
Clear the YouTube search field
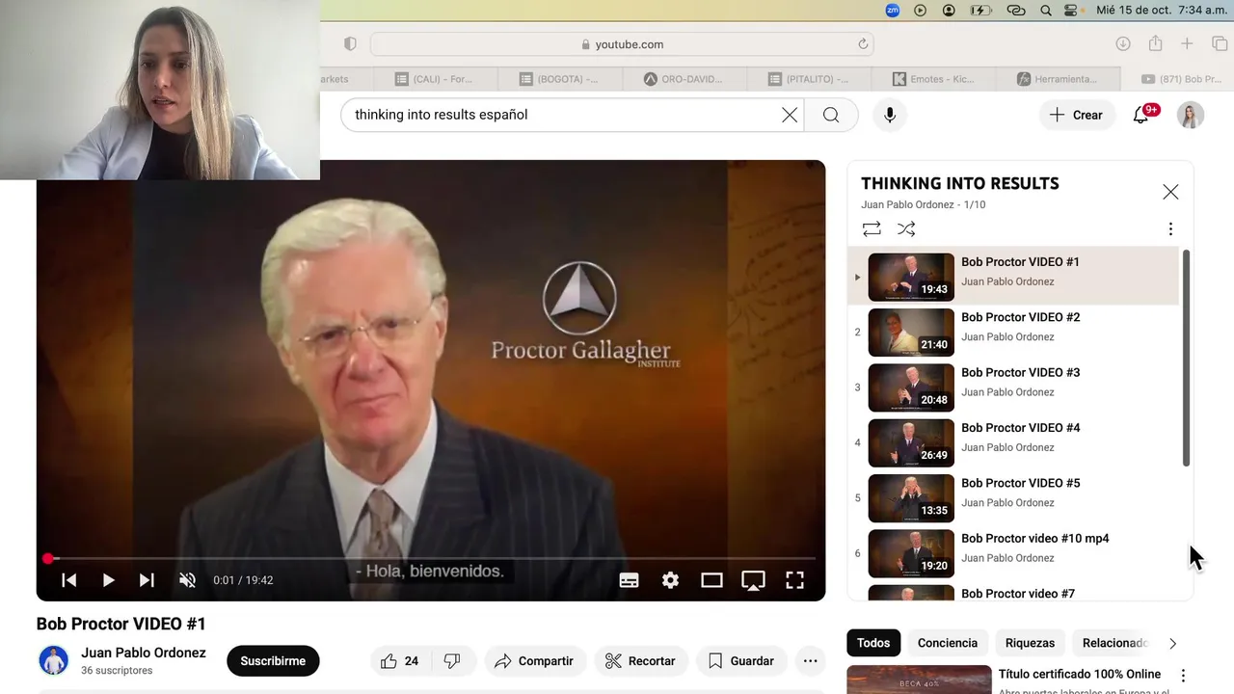coord(790,115)
